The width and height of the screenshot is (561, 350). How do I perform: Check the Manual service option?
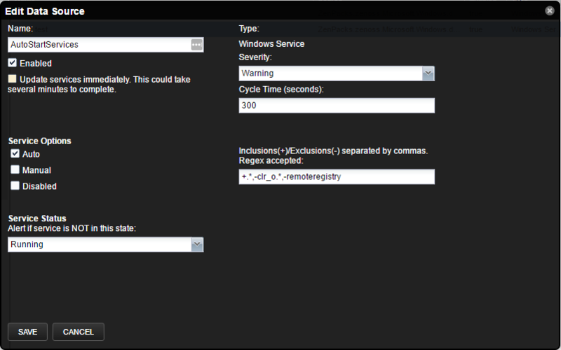click(x=15, y=169)
